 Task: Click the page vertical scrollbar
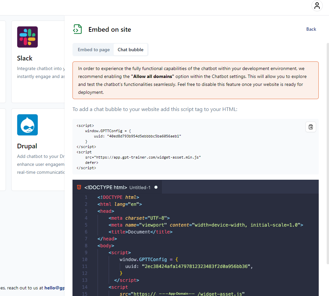click(x=328, y=154)
